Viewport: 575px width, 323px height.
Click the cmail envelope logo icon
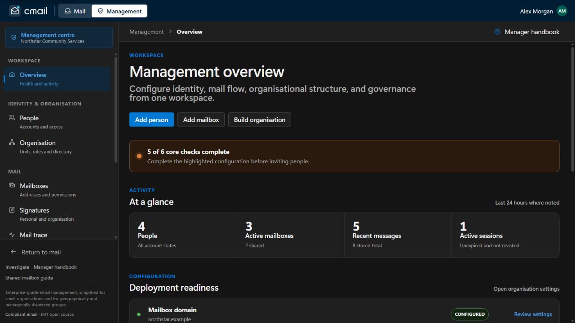[15, 11]
